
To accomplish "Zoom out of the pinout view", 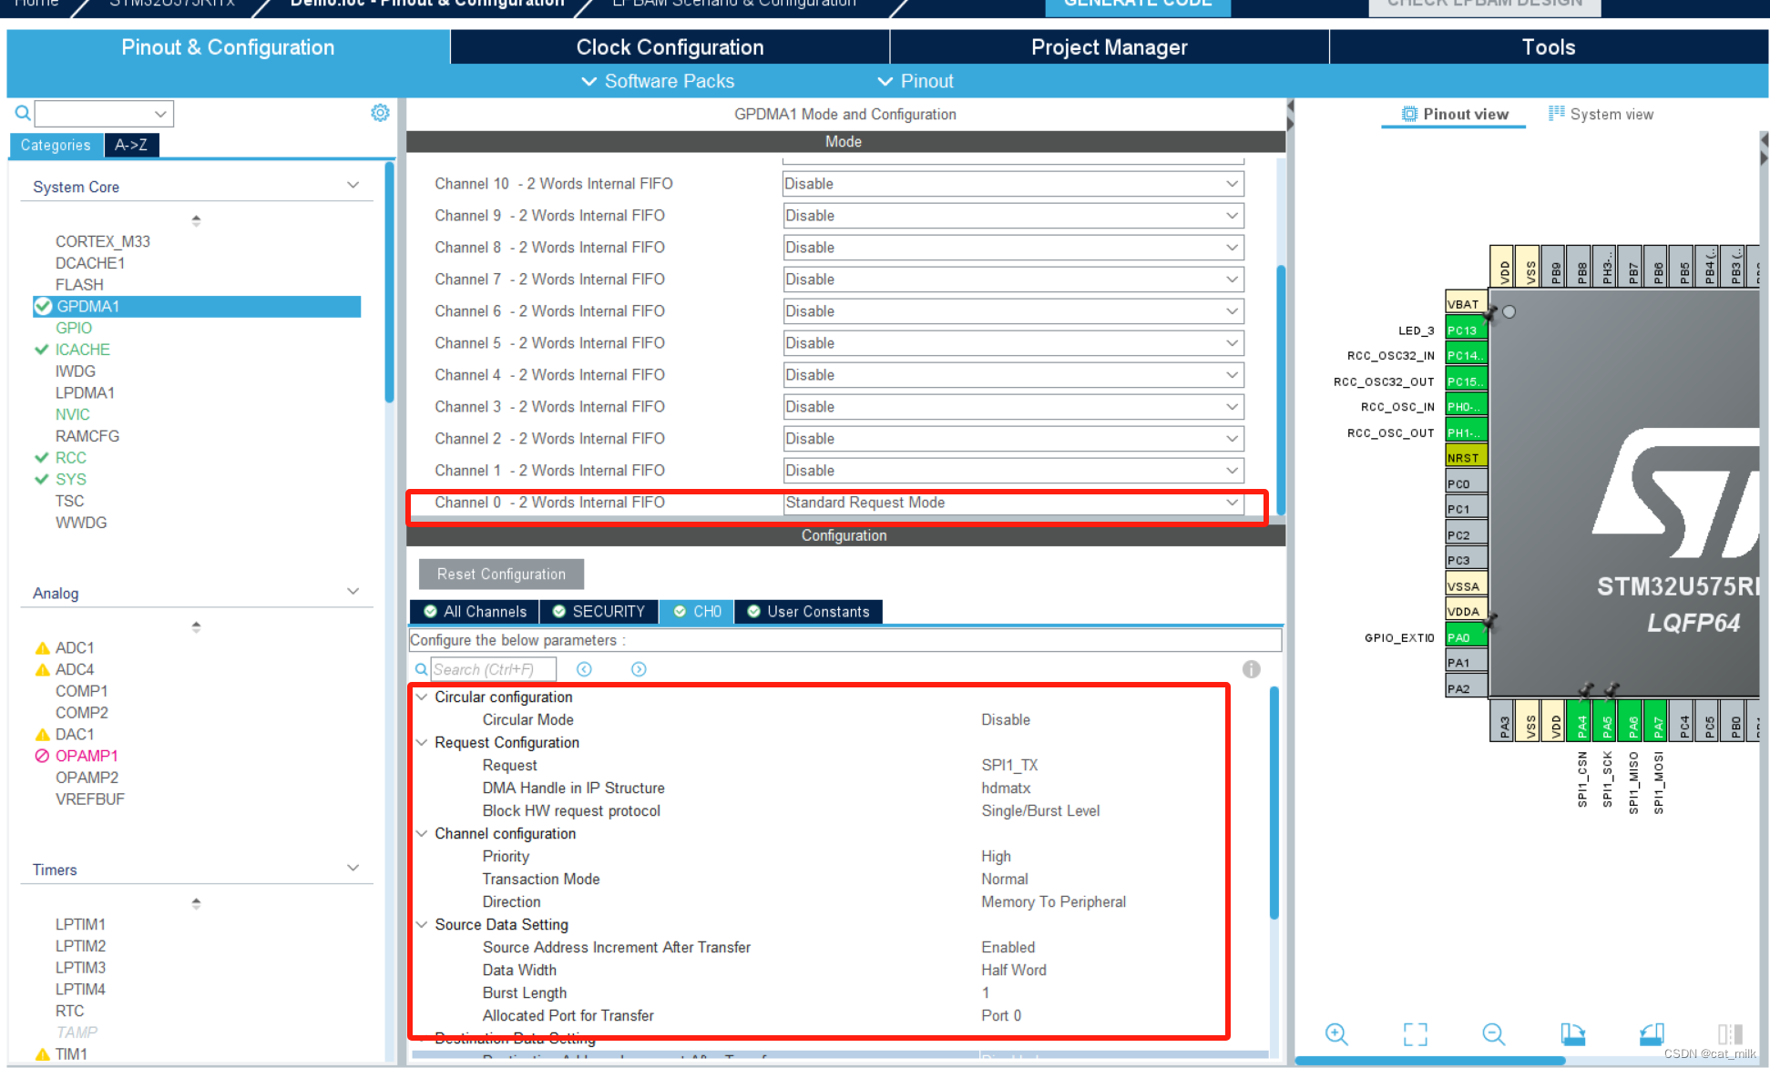I will [1493, 1033].
